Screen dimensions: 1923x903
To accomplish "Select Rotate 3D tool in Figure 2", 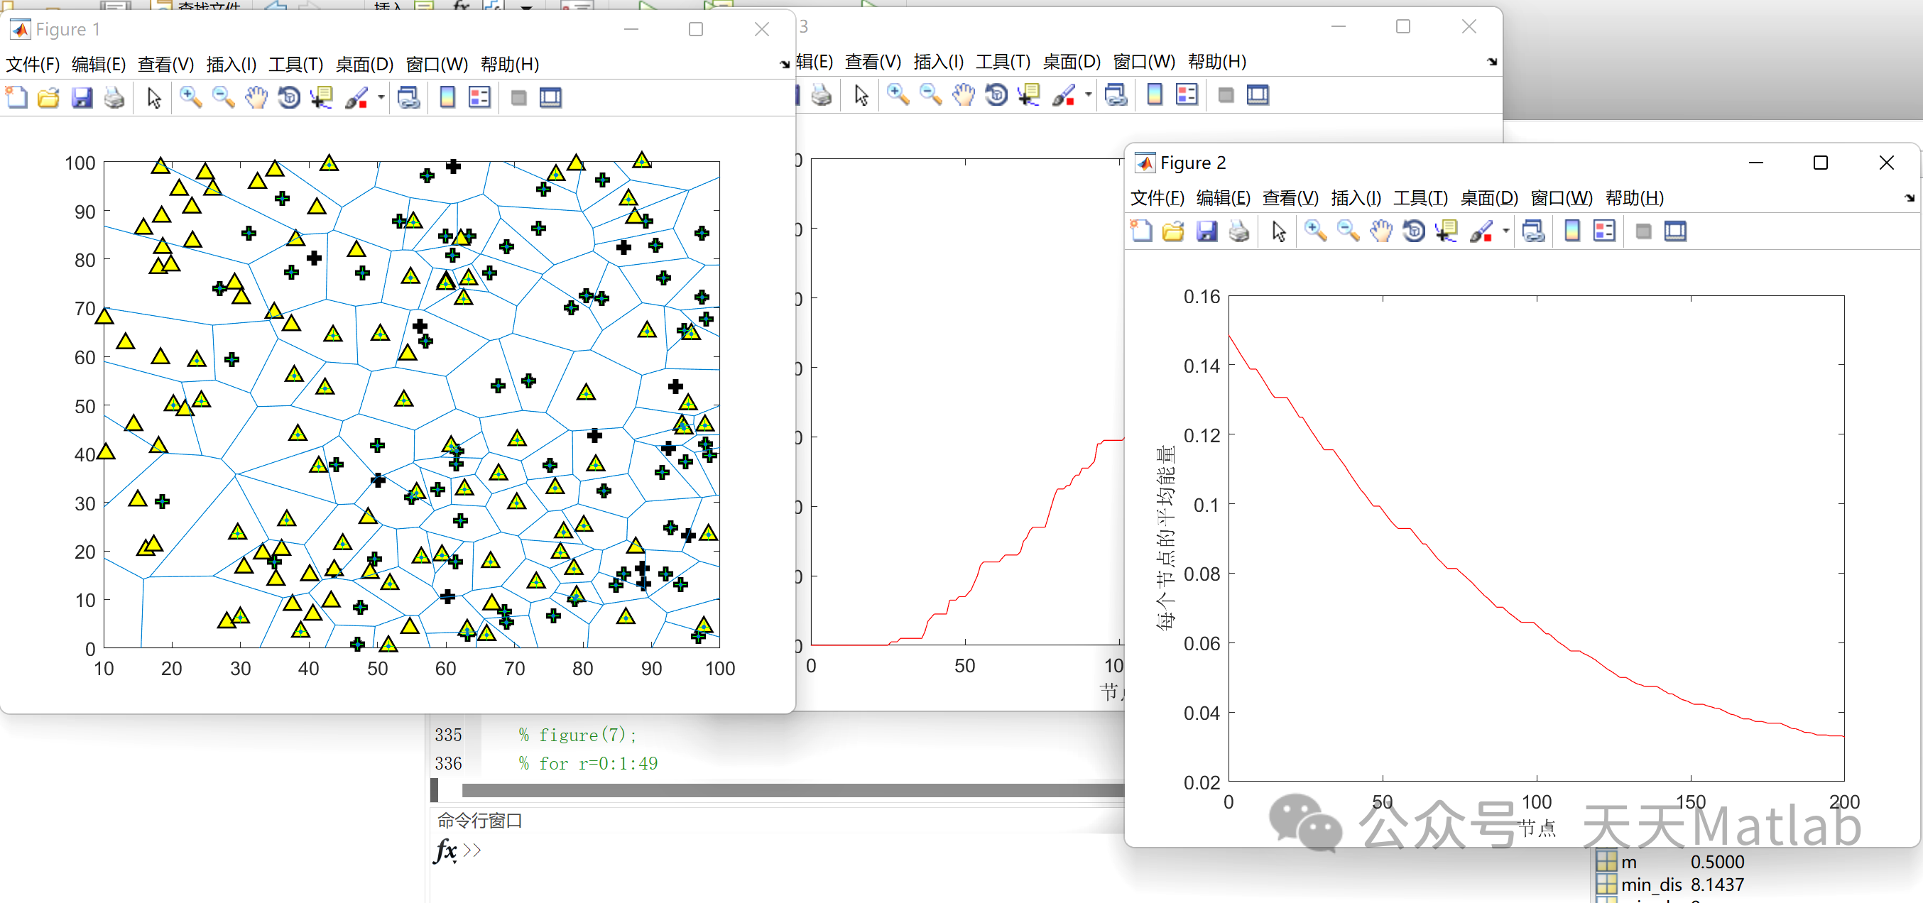I will [1413, 231].
